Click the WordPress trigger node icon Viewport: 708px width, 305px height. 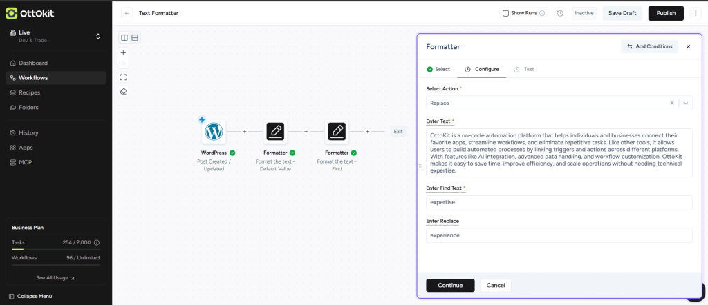pos(214,130)
